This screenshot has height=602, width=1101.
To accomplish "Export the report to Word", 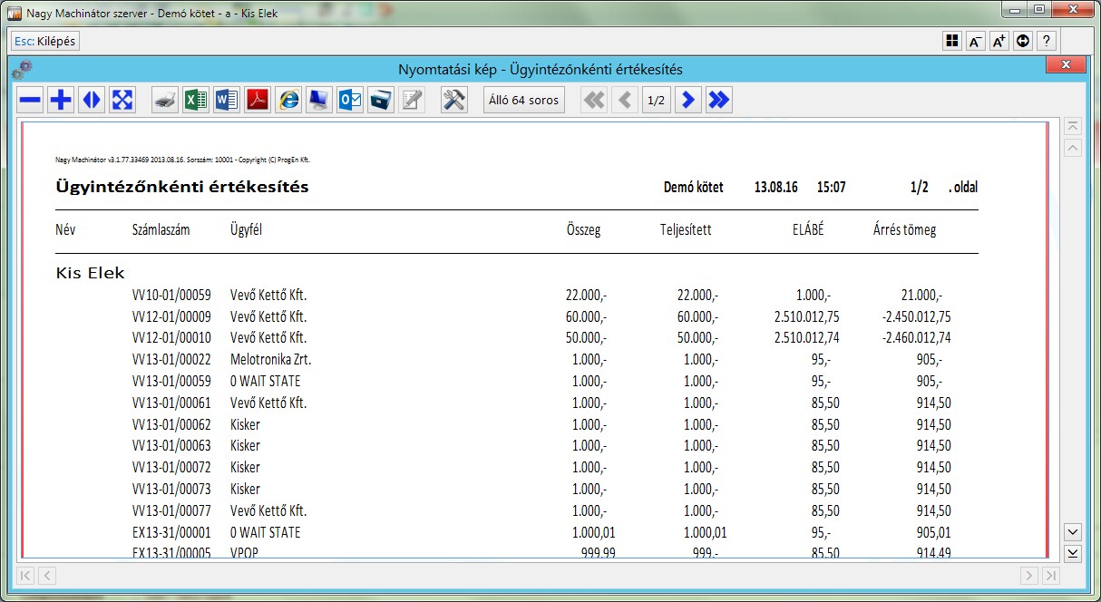I will coord(226,101).
